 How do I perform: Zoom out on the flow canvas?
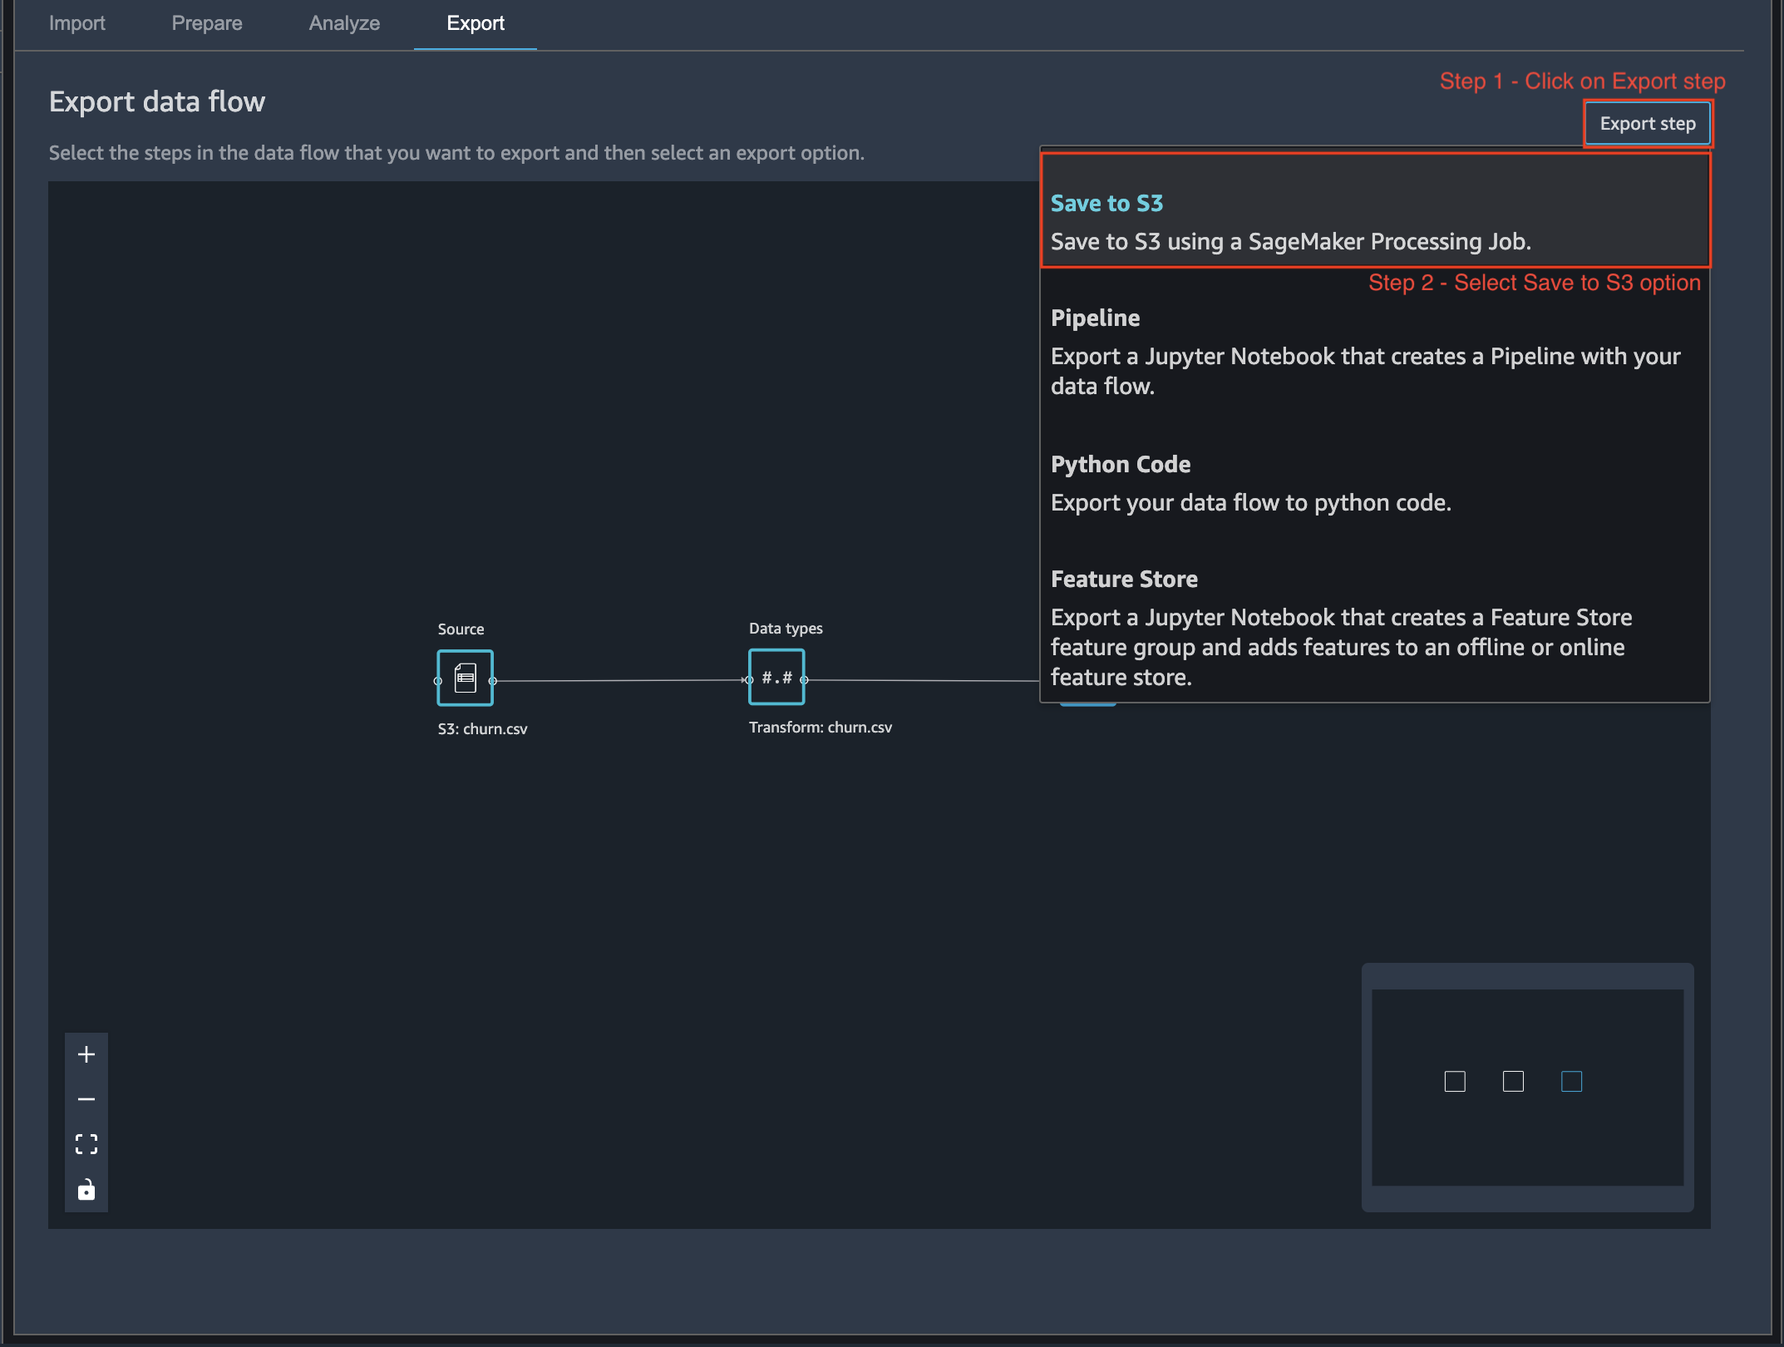tap(86, 1099)
